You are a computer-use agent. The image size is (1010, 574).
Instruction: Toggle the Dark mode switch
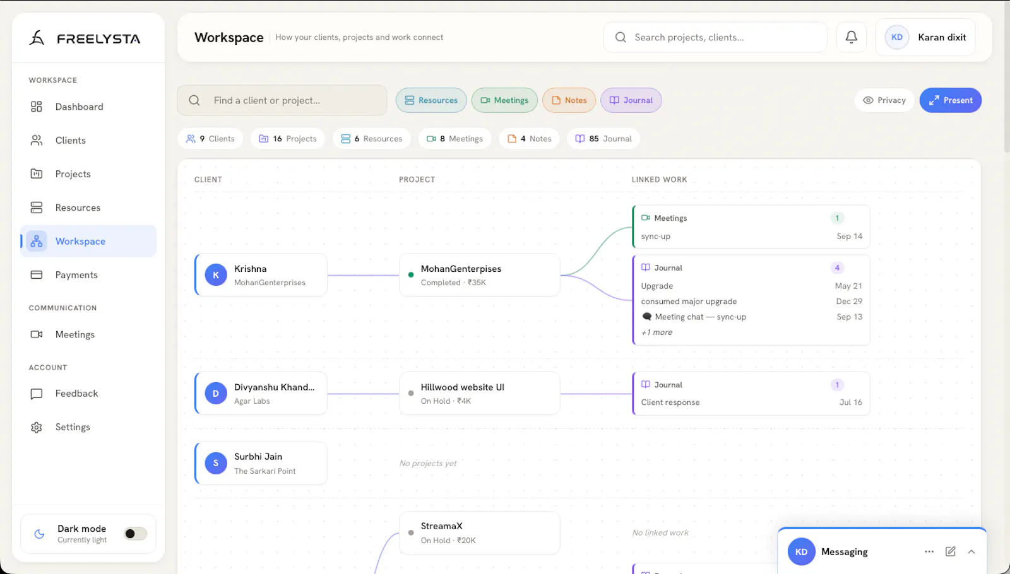[x=135, y=534]
